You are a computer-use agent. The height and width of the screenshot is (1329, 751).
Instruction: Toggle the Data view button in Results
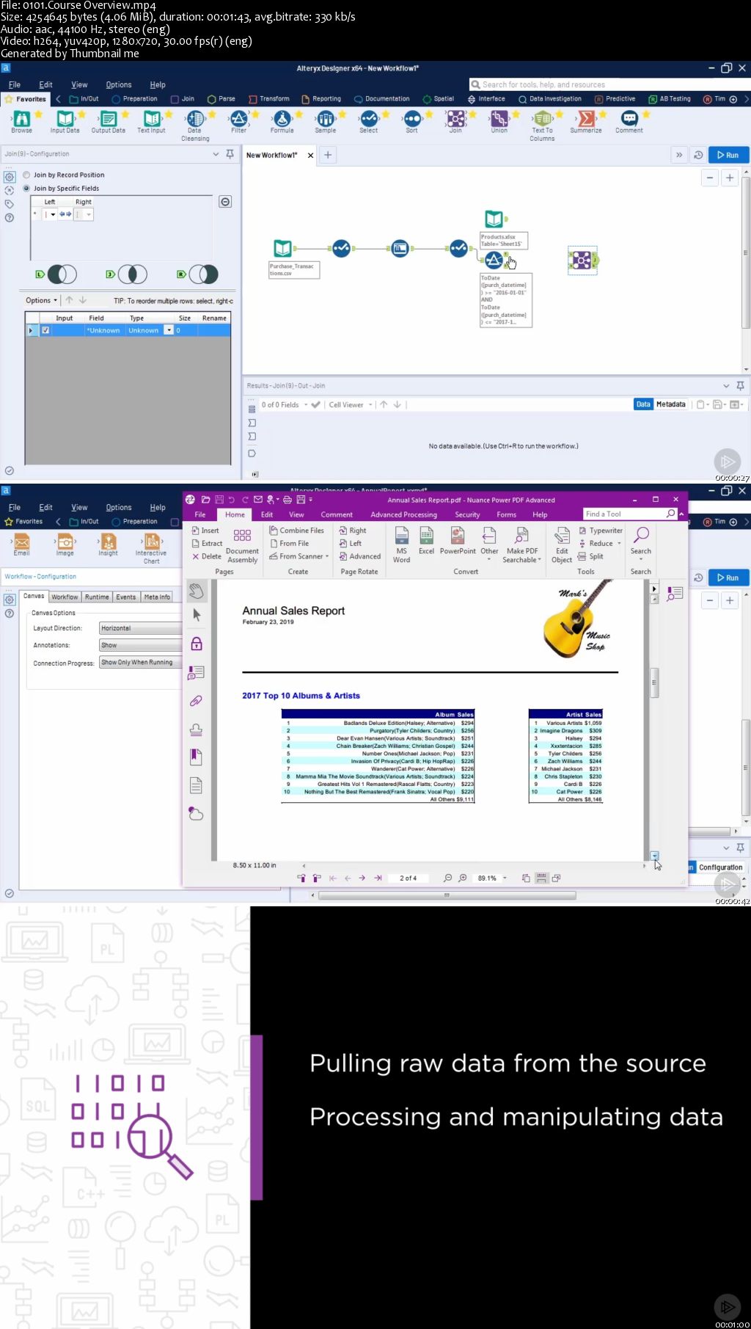(643, 404)
